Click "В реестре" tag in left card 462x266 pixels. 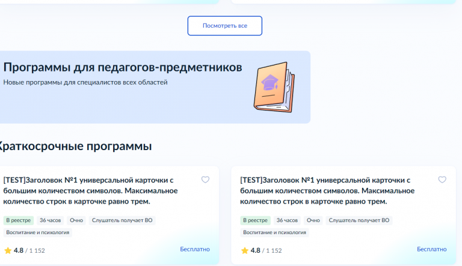point(19,220)
